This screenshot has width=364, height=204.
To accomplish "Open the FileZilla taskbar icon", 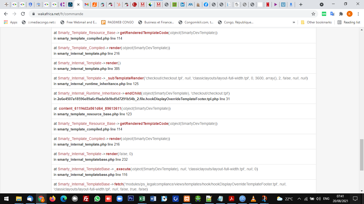I will point(86,198).
